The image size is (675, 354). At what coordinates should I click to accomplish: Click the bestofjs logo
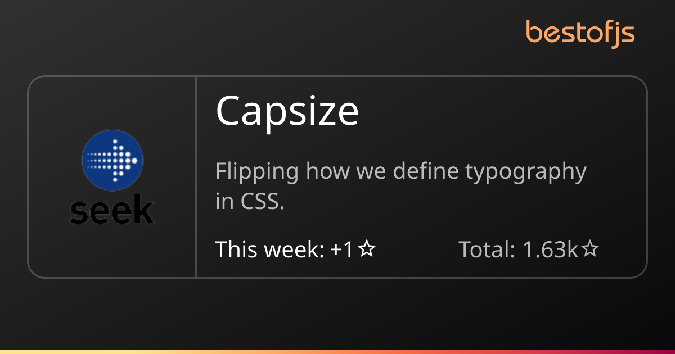click(580, 33)
